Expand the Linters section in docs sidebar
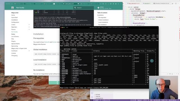180x101 pixels. pos(29,25)
